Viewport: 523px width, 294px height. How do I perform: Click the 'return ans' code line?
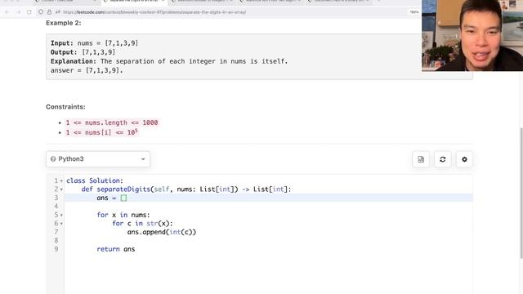(x=116, y=249)
